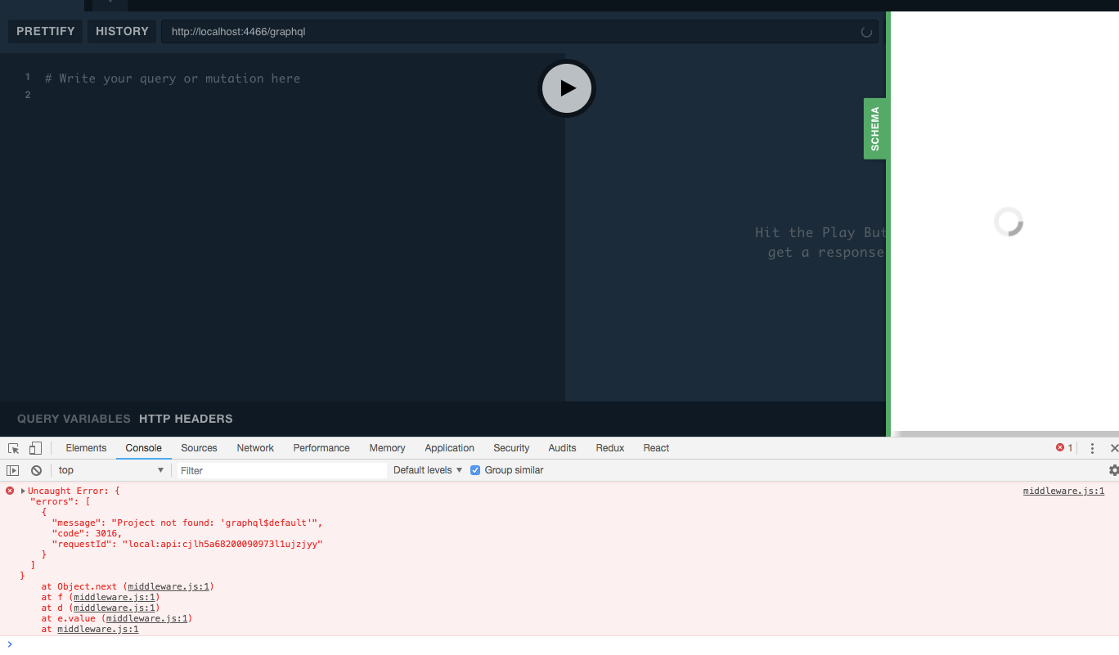Click the 'Project not found' message text
Screen dimensions: 1119x655
[x=187, y=523]
